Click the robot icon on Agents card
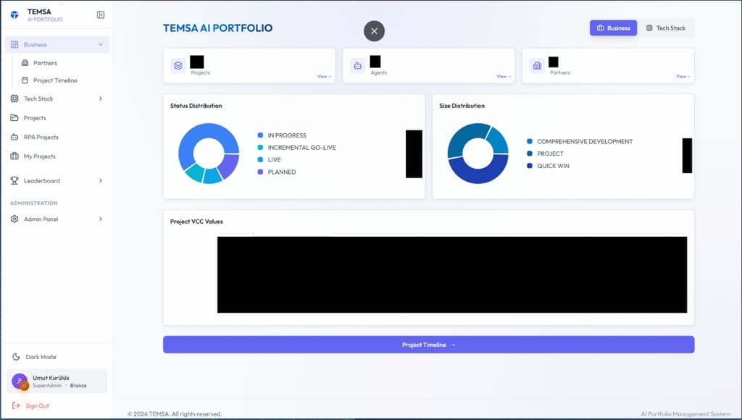Image resolution: width=742 pixels, height=420 pixels. pyautogui.click(x=358, y=66)
